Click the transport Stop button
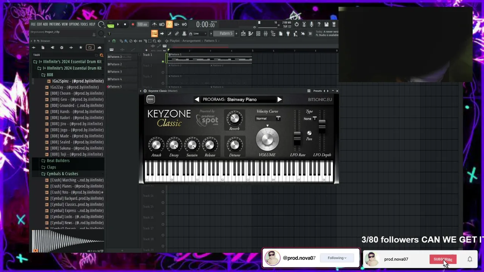Image resolution: width=484 pixels, height=272 pixels. 125,25
